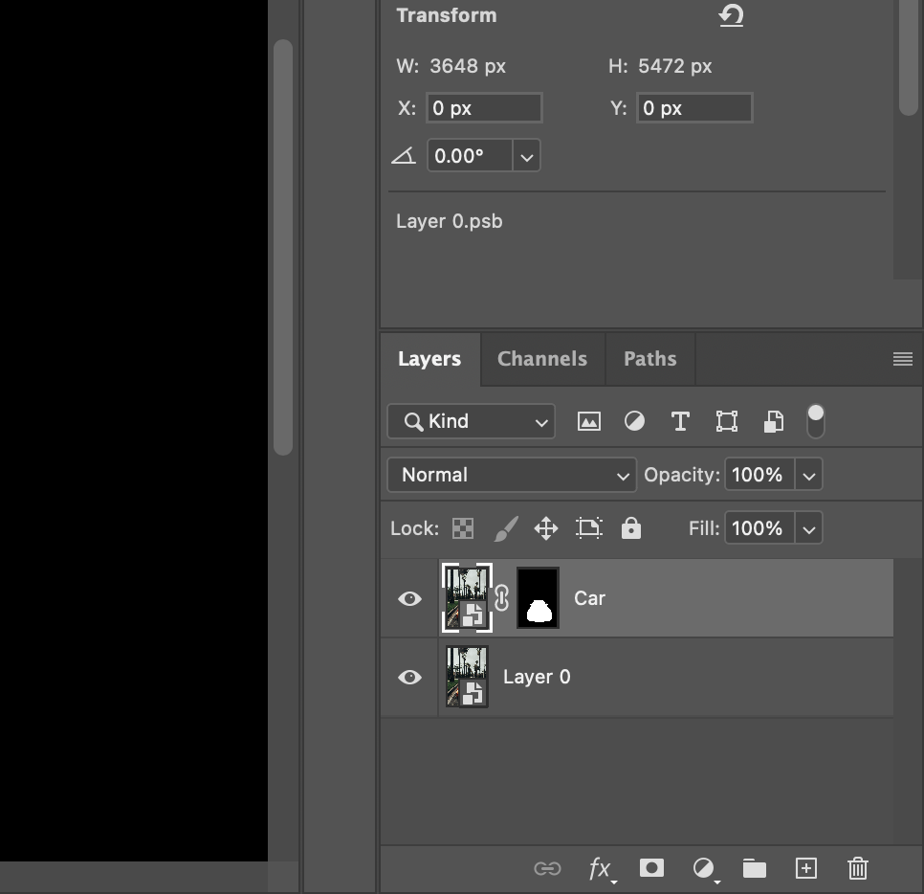Filter layers by adjustment layers icon

635,422
